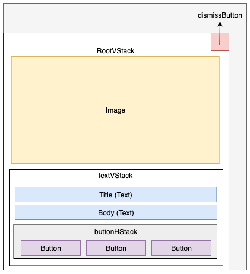Select the buttonHStack label
This screenshot has height=274, width=250.
click(116, 232)
